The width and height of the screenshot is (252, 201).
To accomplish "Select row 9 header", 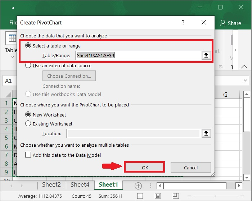I will tap(6, 172).
